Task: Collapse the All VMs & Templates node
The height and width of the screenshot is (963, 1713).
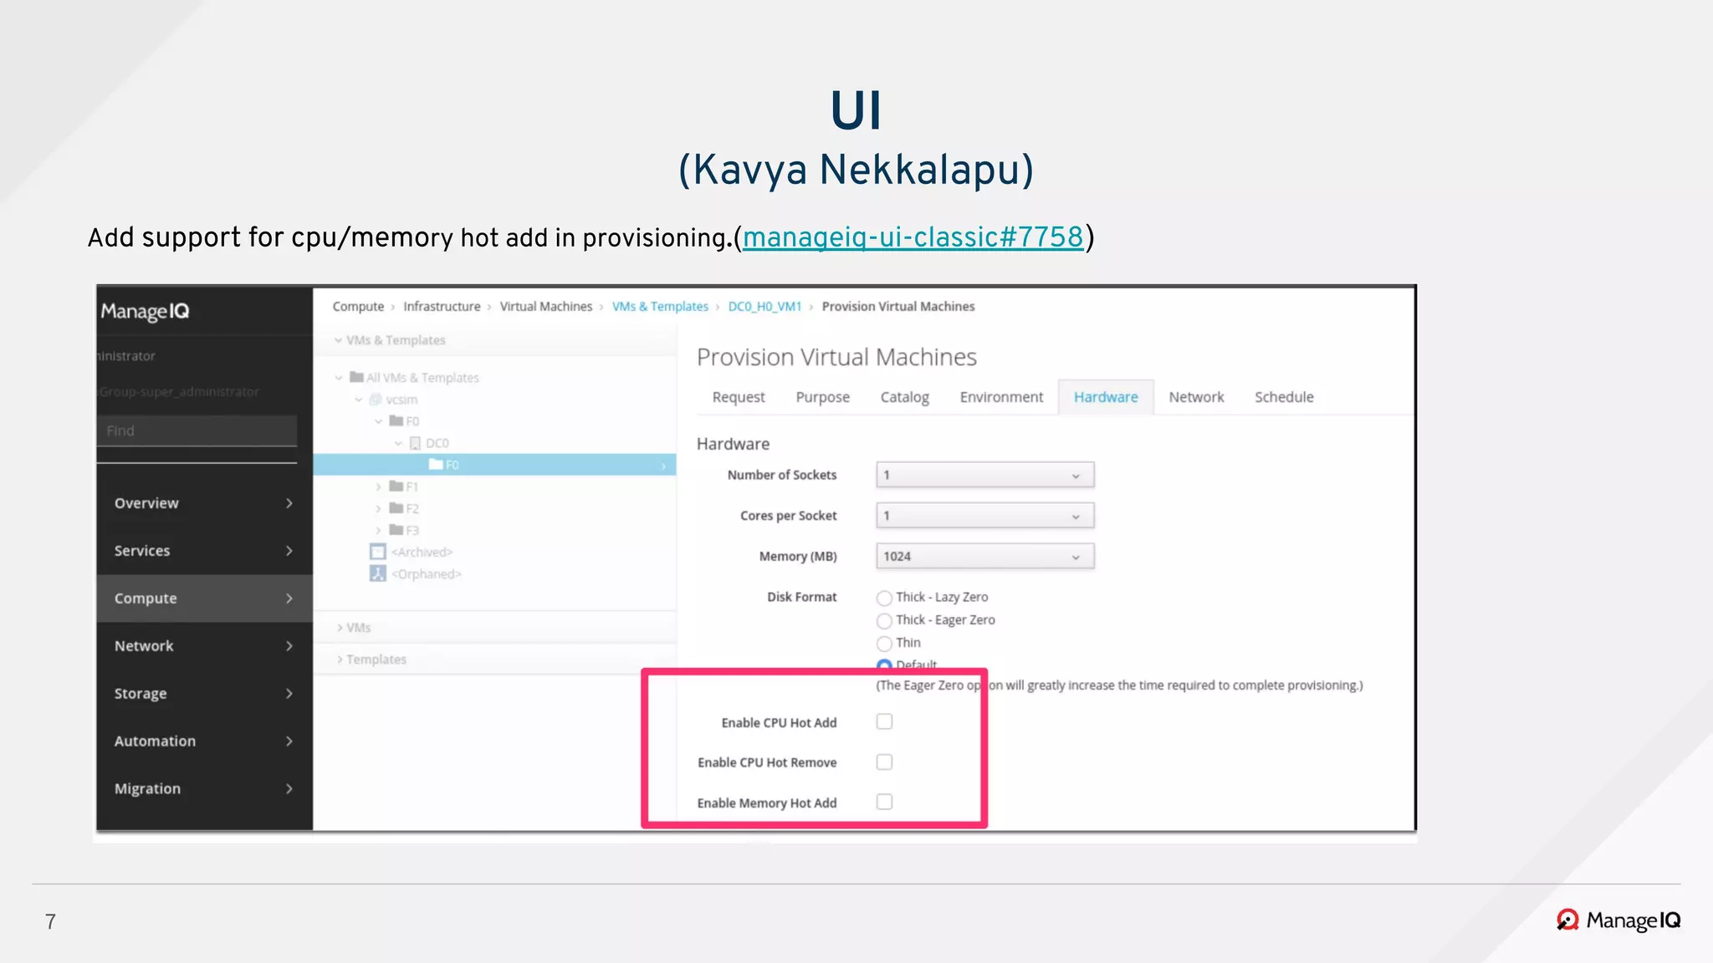Action: point(339,378)
